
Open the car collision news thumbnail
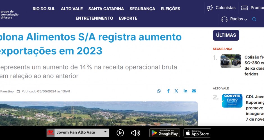point(231,61)
